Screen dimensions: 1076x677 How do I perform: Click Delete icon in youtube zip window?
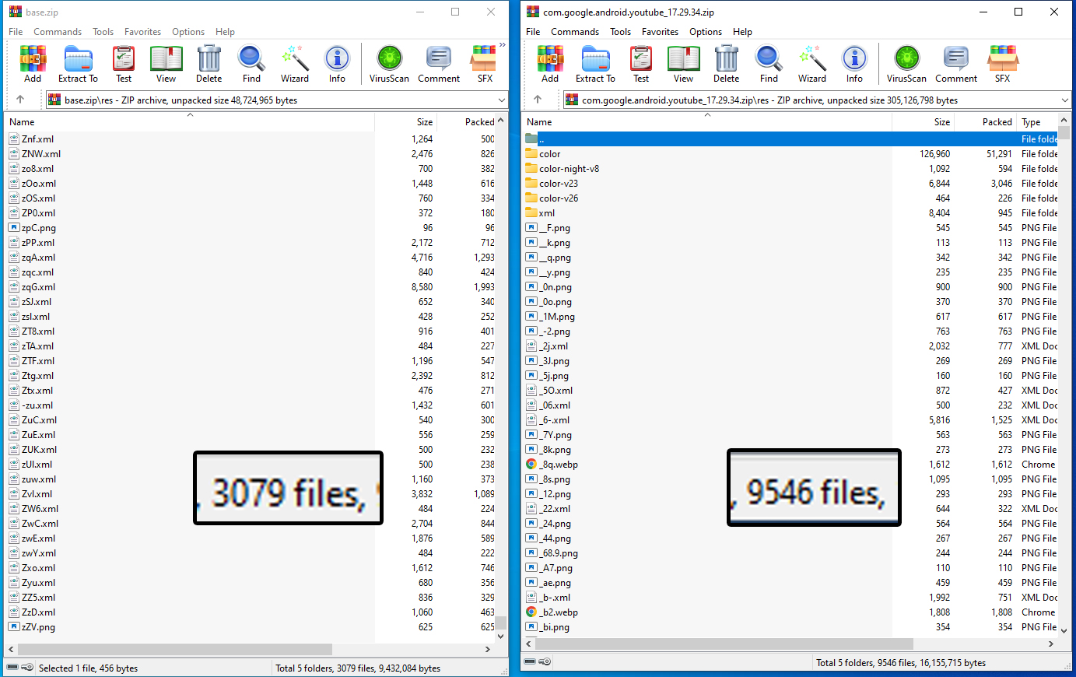(726, 64)
